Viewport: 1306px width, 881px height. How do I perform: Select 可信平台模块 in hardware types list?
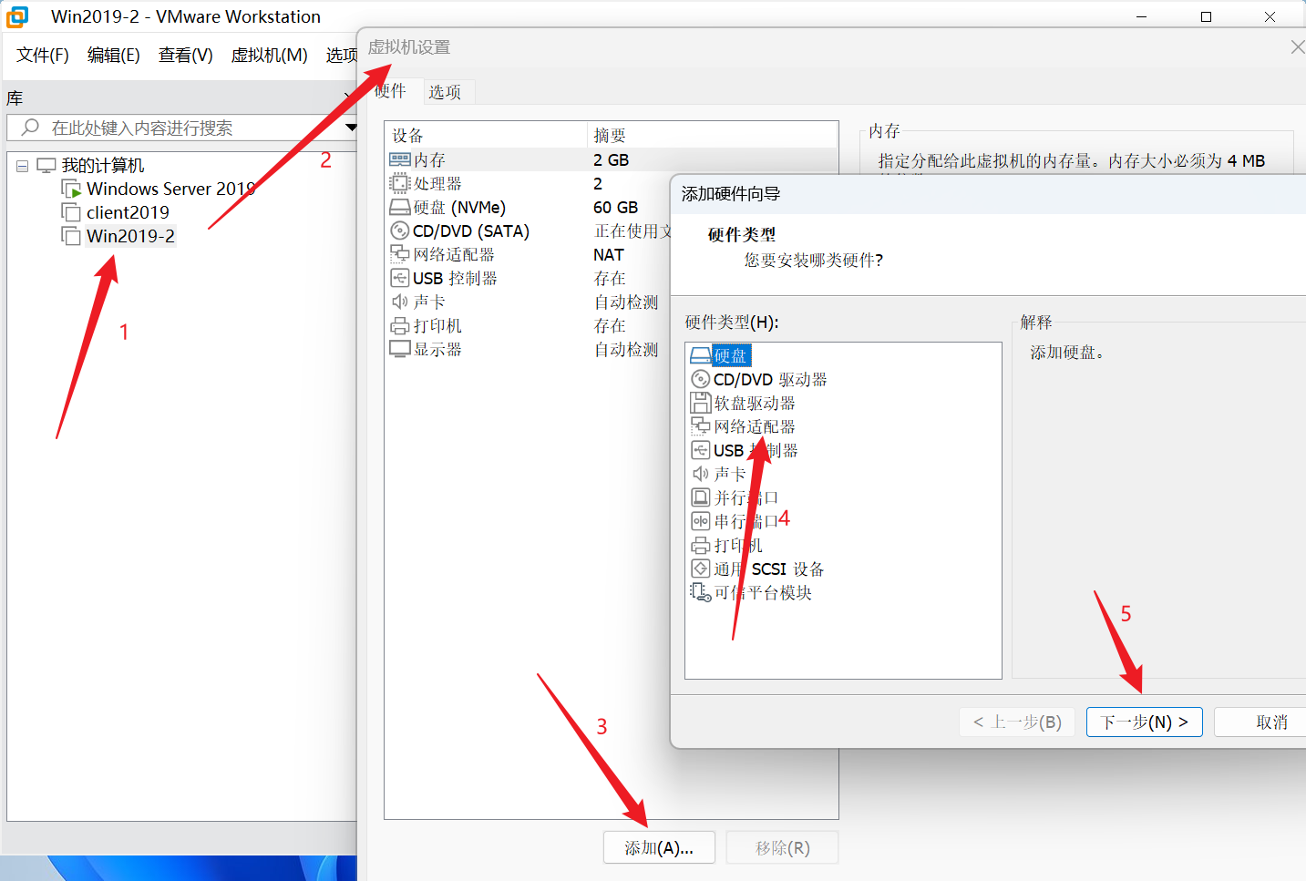[763, 592]
